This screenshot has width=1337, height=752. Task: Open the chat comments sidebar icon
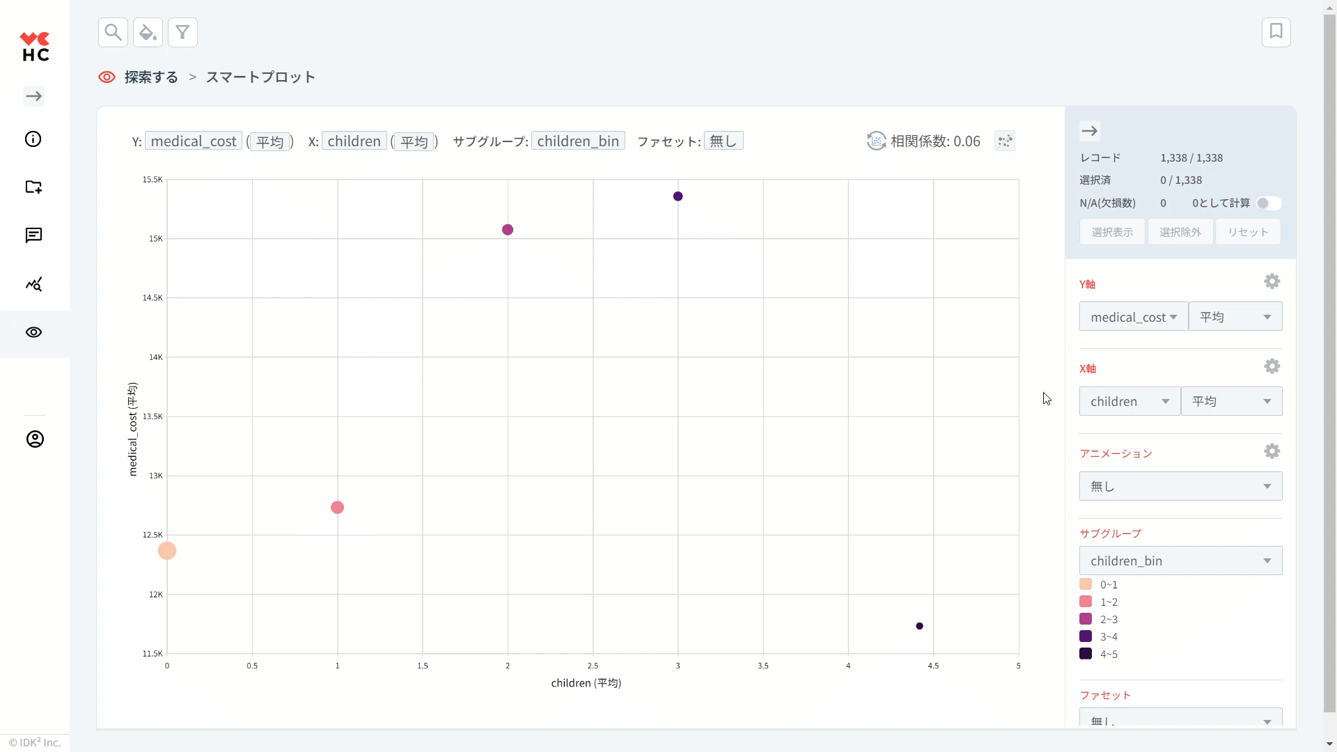[33, 235]
